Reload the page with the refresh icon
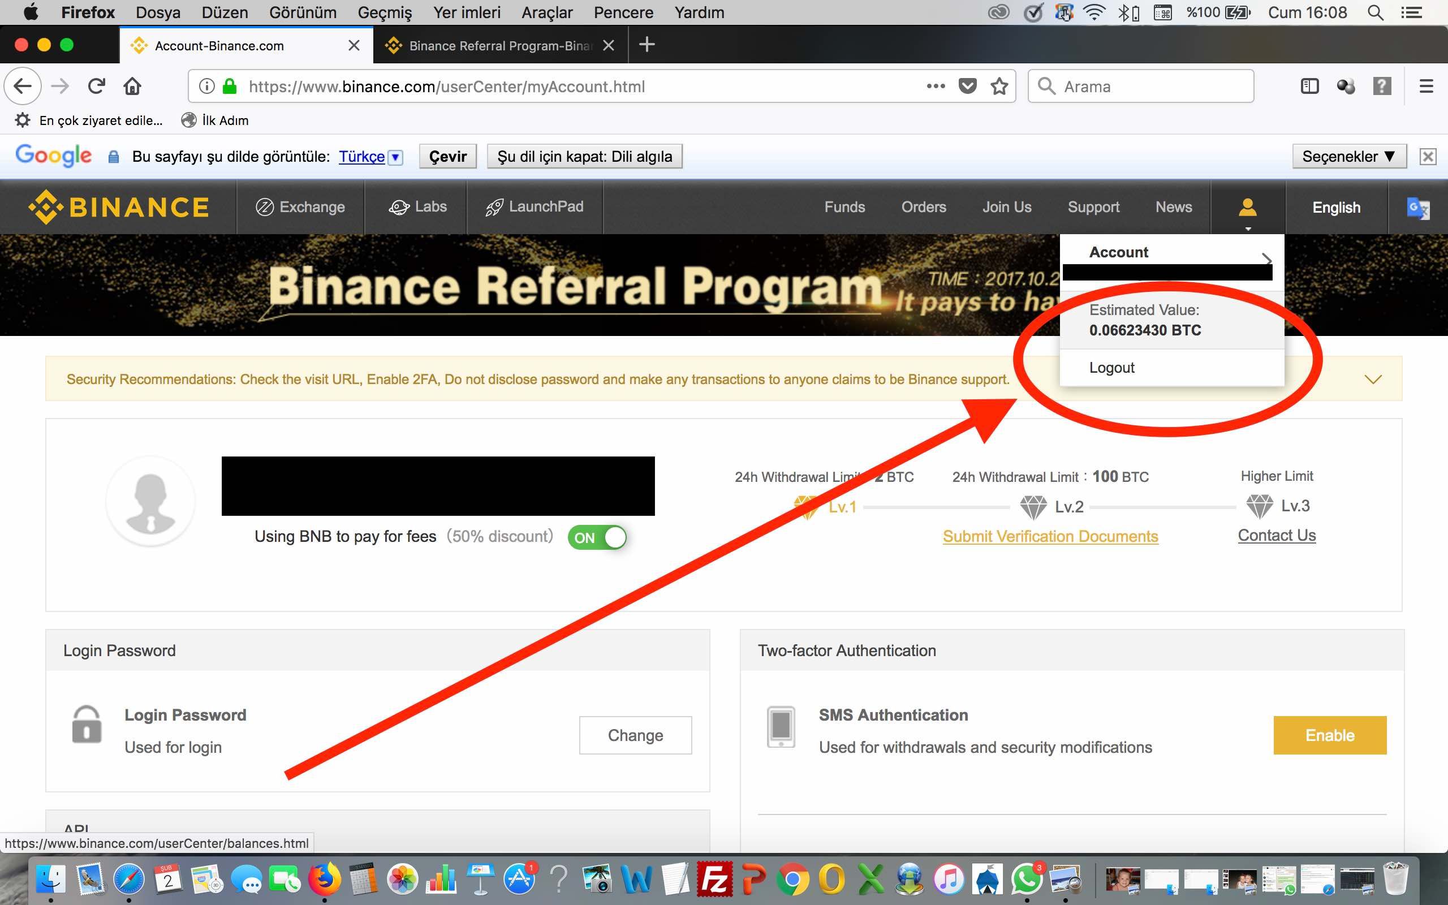Screen dimensions: 1448x905 [96, 87]
